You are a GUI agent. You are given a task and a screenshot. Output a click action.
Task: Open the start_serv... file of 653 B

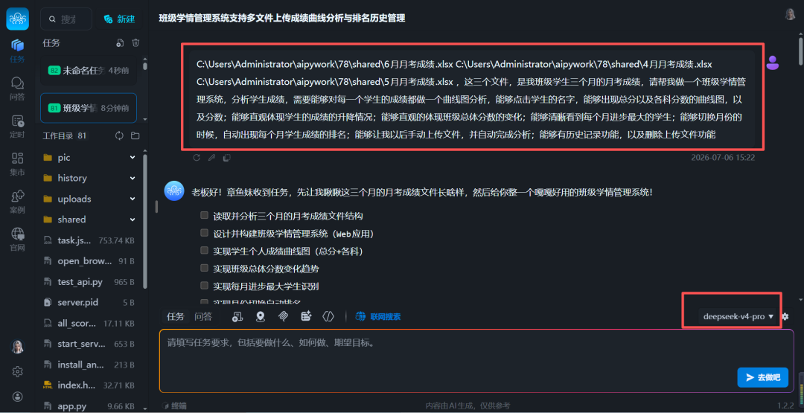90,344
